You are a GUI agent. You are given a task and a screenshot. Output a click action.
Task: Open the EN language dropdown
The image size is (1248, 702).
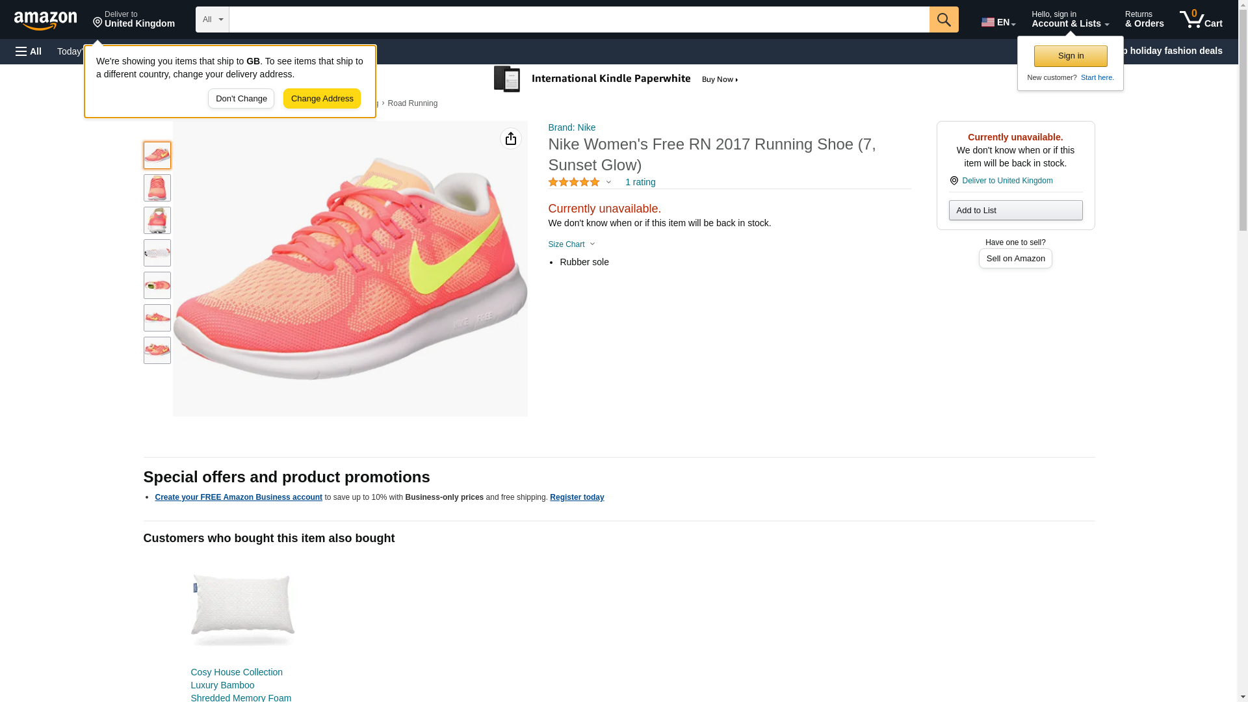998,21
